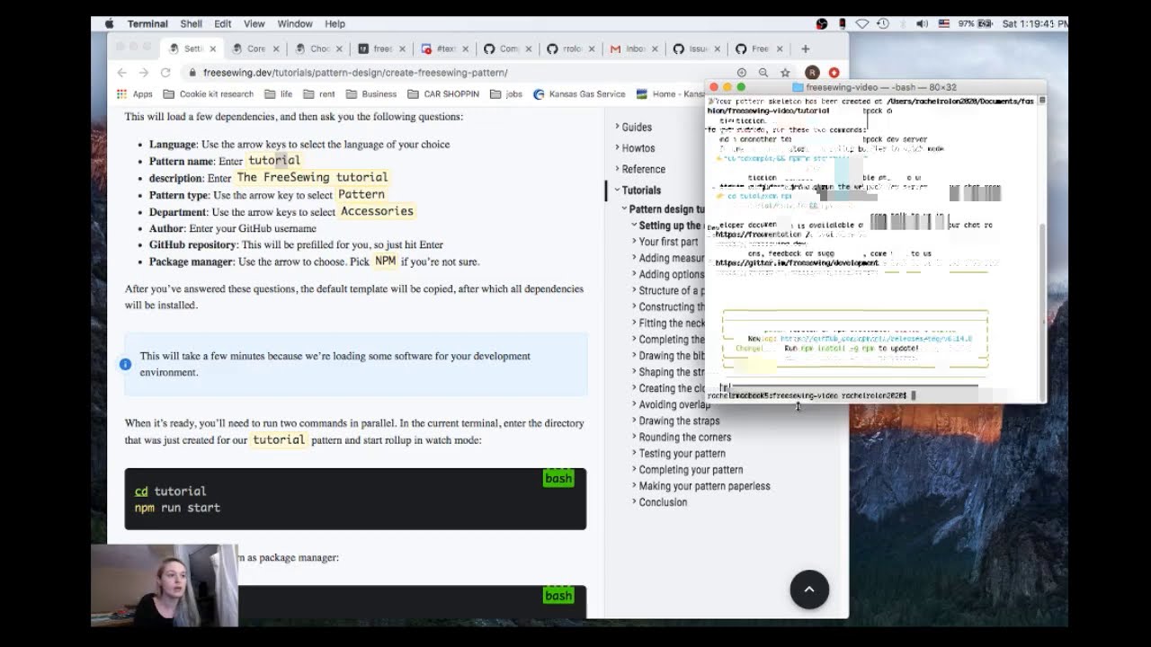1151x647 pixels.
Task: Click the scroll-to-top chevron button
Action: pos(809,589)
